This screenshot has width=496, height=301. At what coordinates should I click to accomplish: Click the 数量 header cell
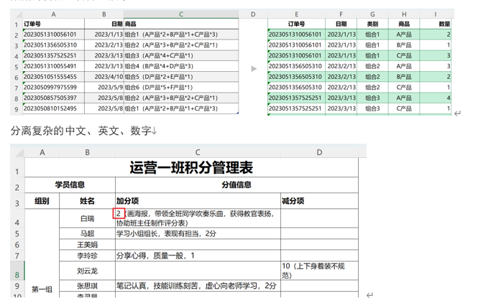tap(436, 24)
